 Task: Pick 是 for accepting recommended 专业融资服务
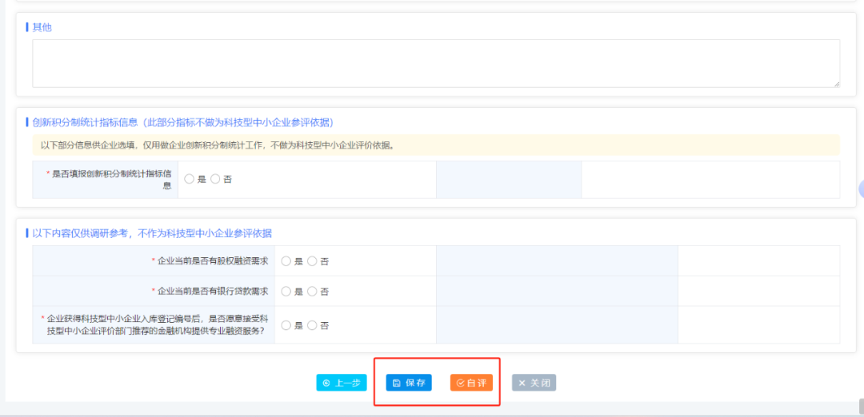point(286,325)
